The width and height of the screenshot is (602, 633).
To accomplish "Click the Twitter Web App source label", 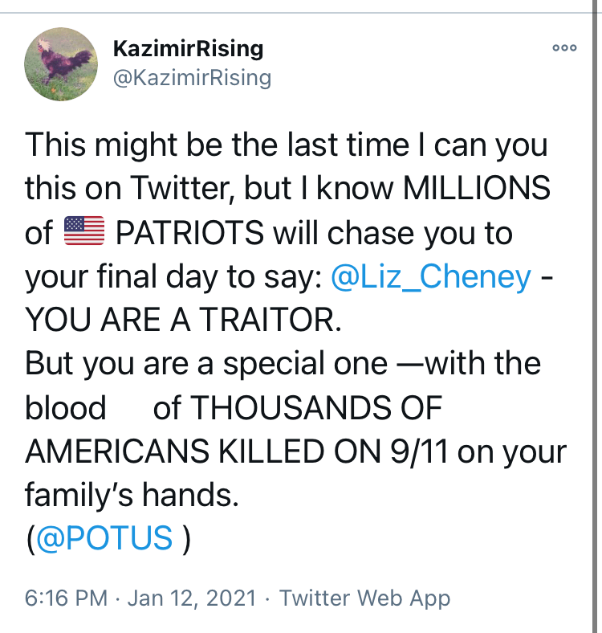I will click(364, 598).
